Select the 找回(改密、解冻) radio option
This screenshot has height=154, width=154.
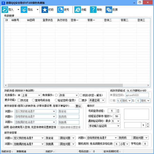[x=81, y=95]
